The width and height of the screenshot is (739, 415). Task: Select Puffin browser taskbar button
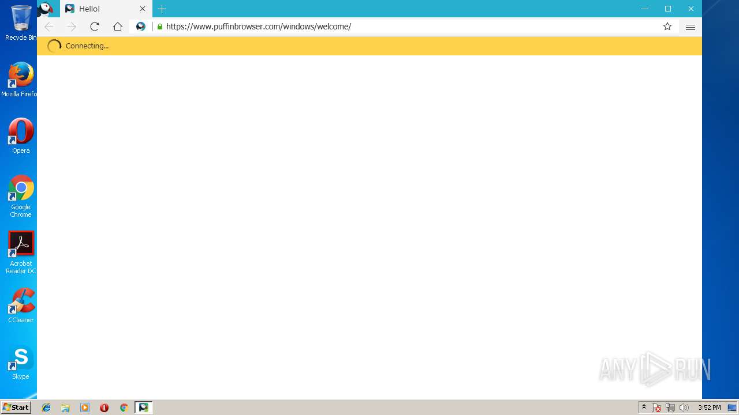[x=143, y=408]
